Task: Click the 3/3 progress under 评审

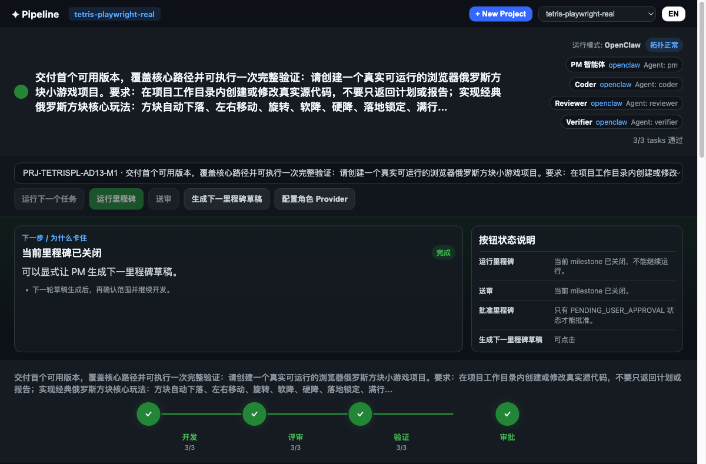Action: click(296, 447)
